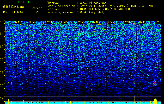164x104 pixels.
Task: Click the Receiving antenna A504HB text
Action: pyautogui.click(x=76, y=12)
